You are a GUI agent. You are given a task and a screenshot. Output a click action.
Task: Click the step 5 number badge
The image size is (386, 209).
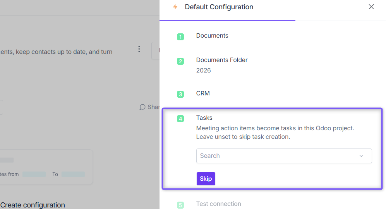[x=180, y=205]
